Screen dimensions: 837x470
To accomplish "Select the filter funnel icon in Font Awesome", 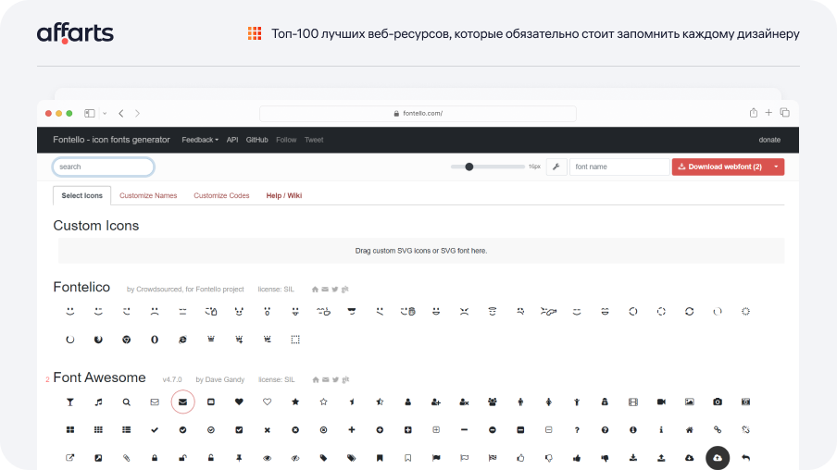I will tap(70, 402).
